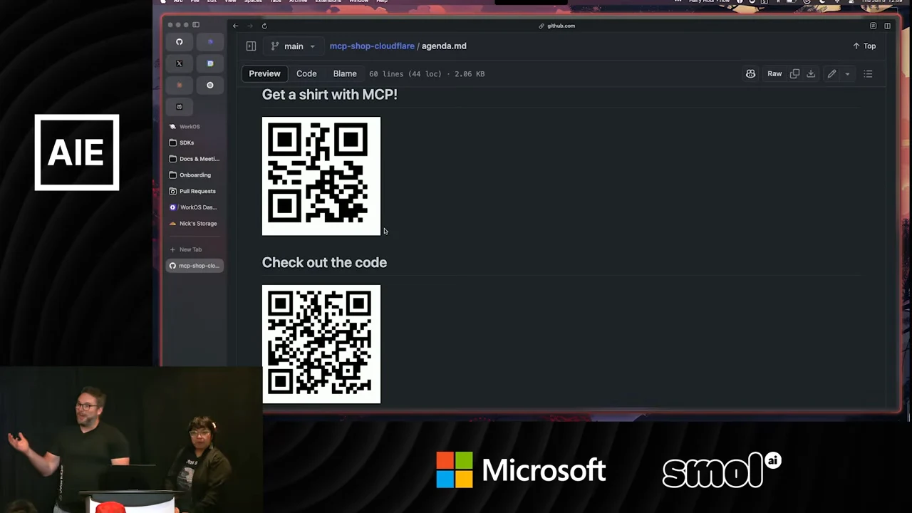Open the main branch dropdown
912x513 pixels.
(293, 46)
